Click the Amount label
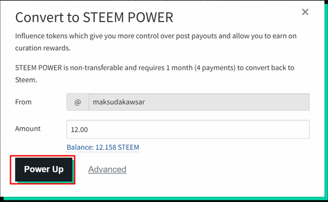 click(28, 128)
